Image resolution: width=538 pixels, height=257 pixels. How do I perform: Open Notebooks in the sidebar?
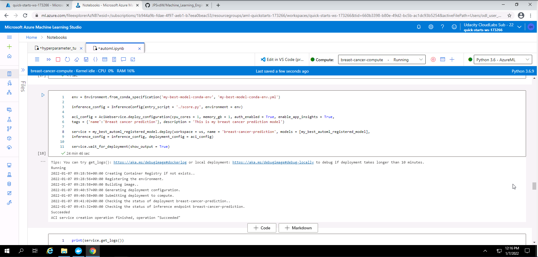[9, 74]
